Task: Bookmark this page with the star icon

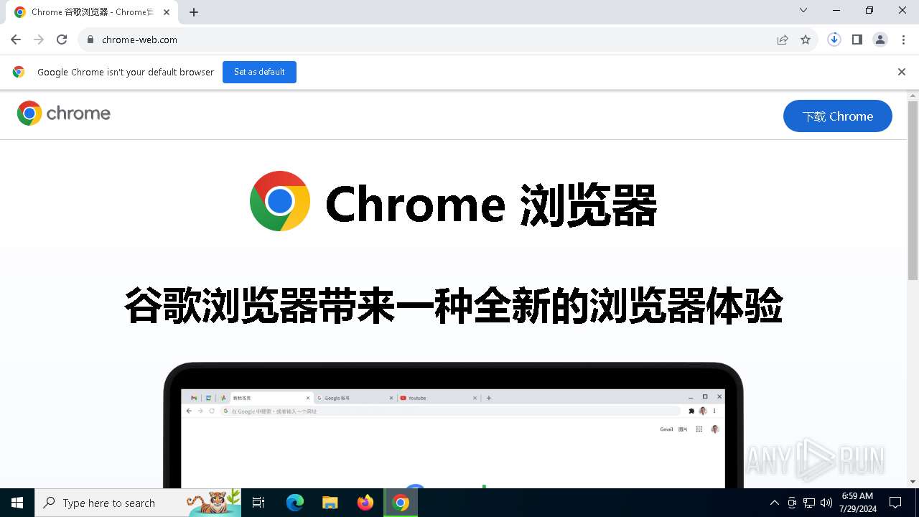Action: coord(806,39)
